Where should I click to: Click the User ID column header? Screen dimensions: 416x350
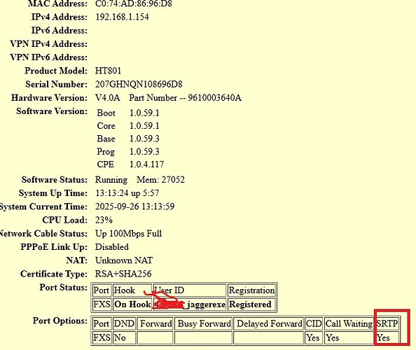190,290
